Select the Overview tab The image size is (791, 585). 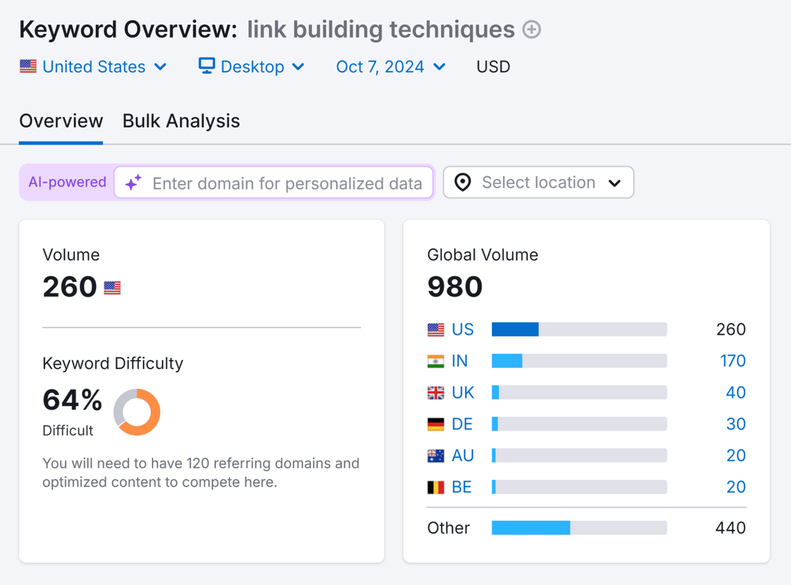pos(61,120)
